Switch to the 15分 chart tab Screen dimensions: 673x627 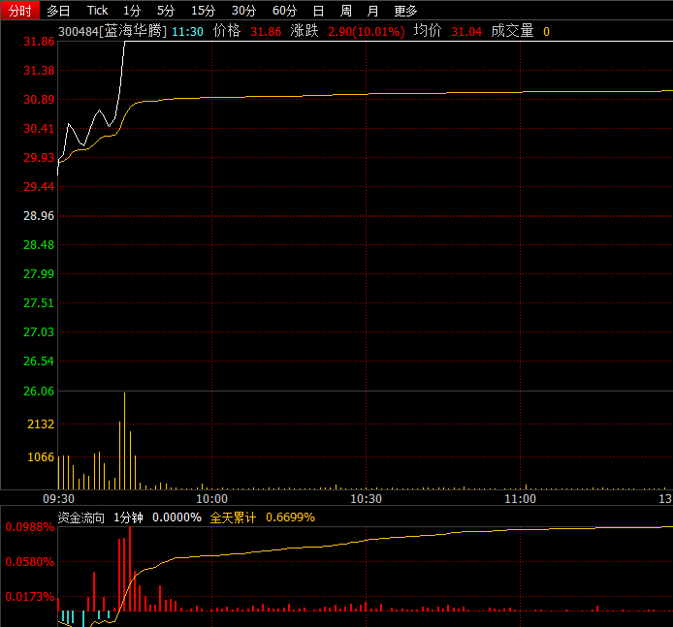coord(203,11)
